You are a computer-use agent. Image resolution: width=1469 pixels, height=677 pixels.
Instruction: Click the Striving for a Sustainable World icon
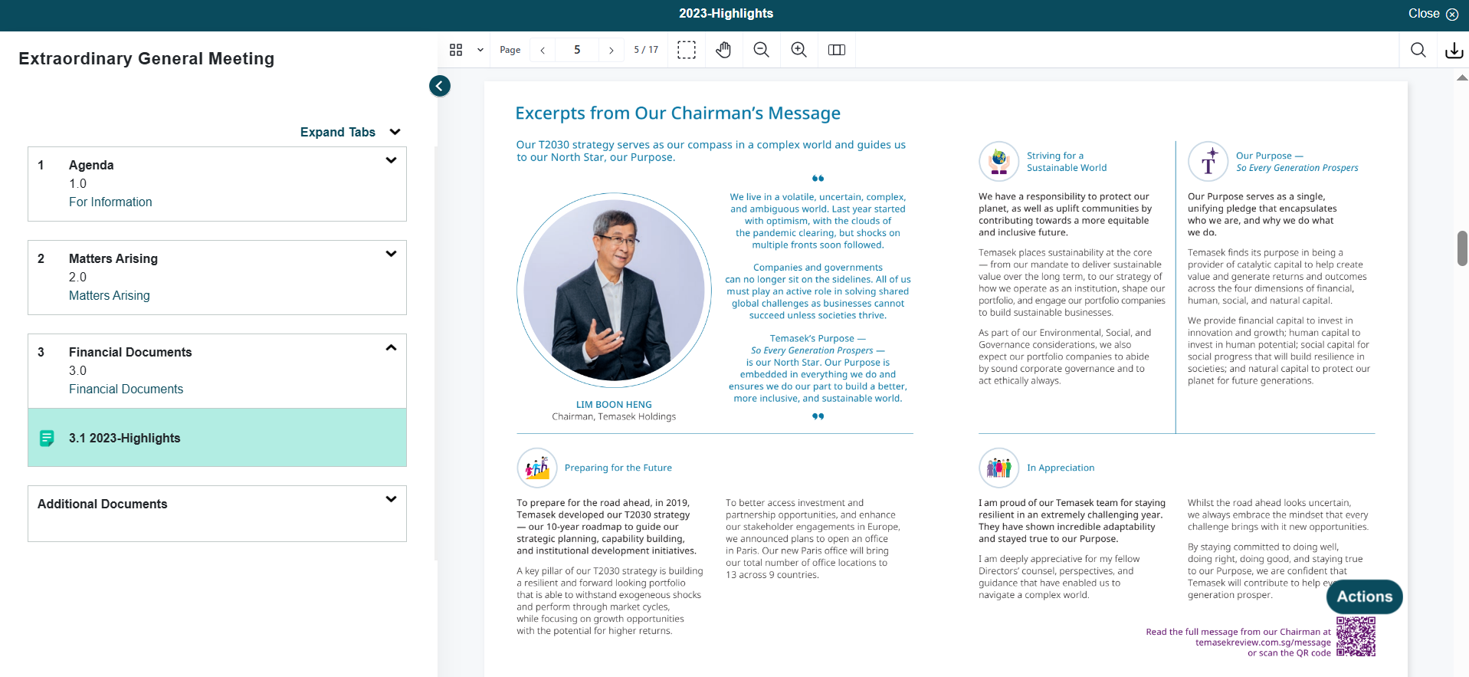tap(998, 162)
